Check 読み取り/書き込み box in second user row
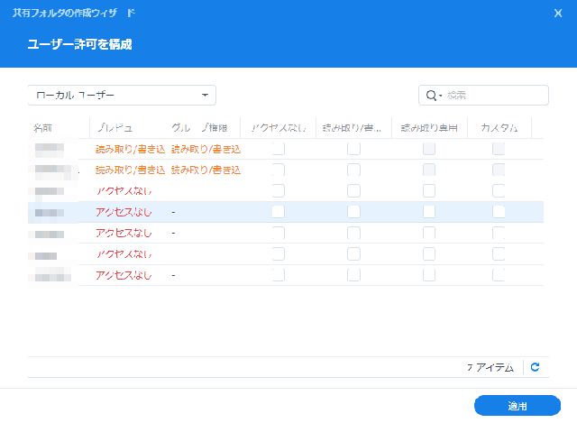This screenshot has width=577, height=423. (x=354, y=170)
